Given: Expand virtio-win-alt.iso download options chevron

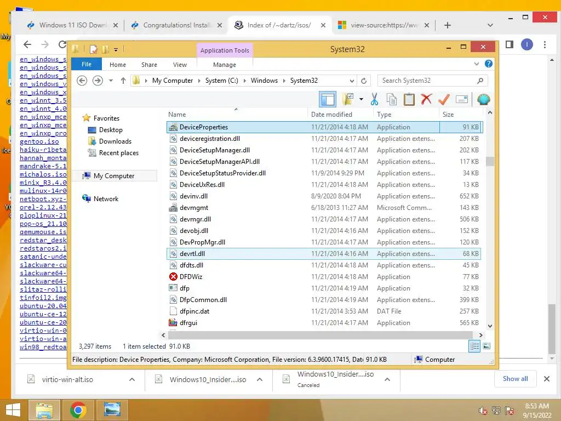Looking at the screenshot, I should 132,379.
